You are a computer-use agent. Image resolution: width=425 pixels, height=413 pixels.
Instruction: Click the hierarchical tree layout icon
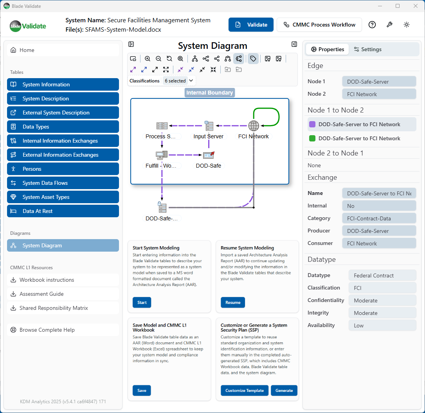194,59
